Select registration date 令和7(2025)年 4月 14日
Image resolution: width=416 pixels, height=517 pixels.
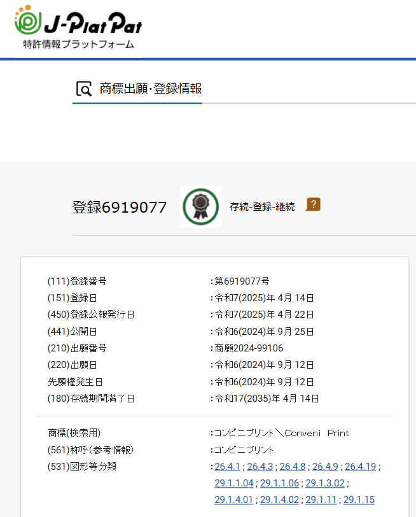(x=265, y=298)
